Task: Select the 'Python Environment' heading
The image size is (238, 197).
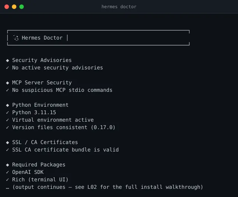Action: pyautogui.click(x=41, y=105)
